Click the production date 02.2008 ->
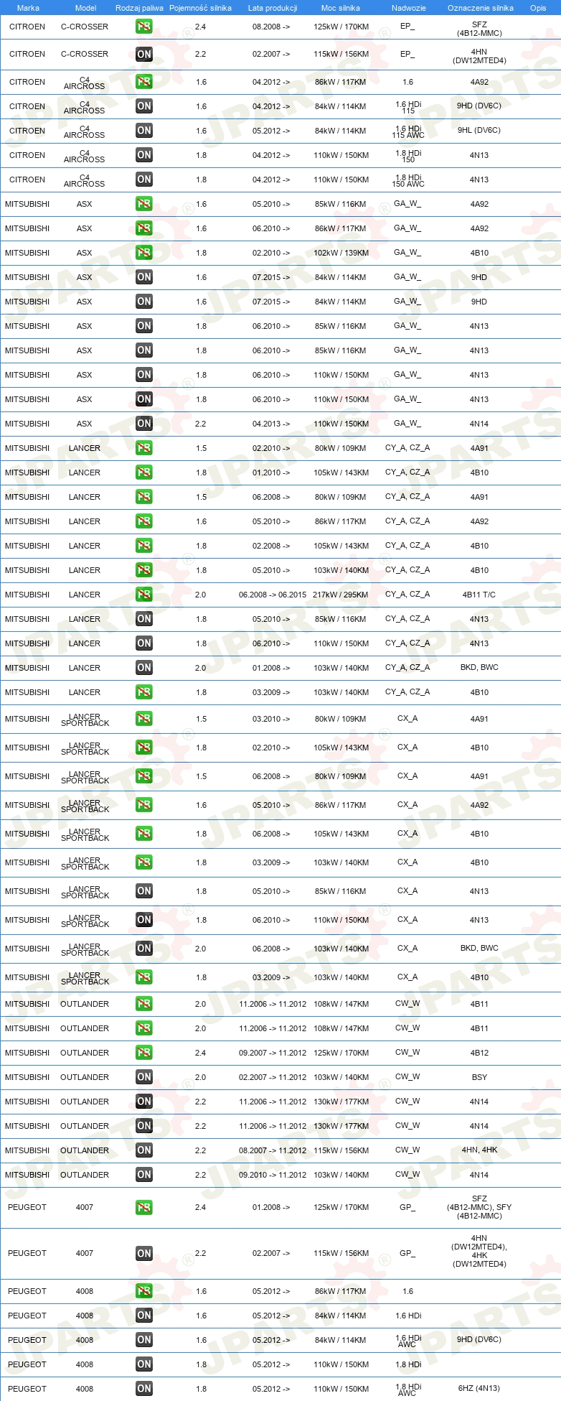The image size is (561, 1401). [271, 546]
